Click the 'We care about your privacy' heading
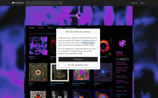The height and width of the screenshot is (98, 158). coord(78,32)
